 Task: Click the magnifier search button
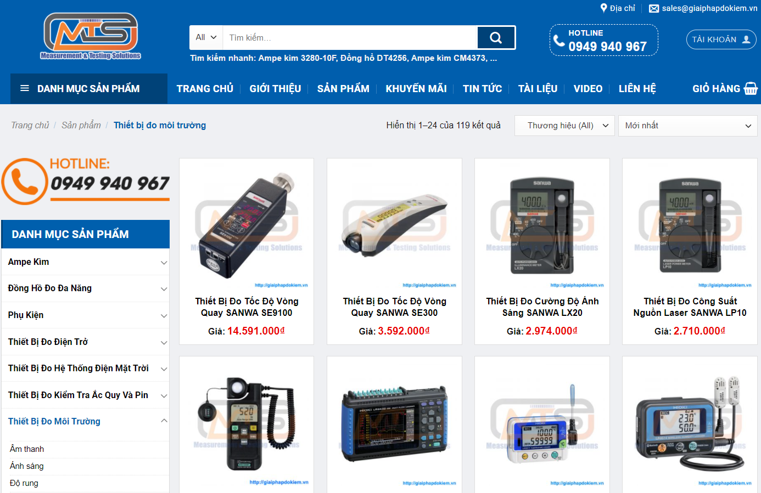pos(496,38)
